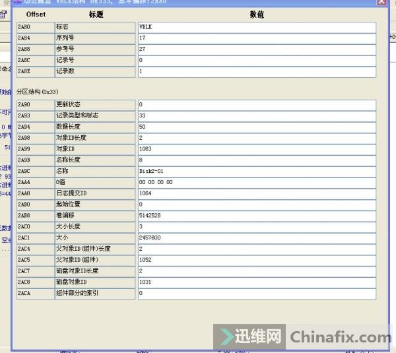Click the offset cell 2A88
396x353 pixels.
point(36,49)
